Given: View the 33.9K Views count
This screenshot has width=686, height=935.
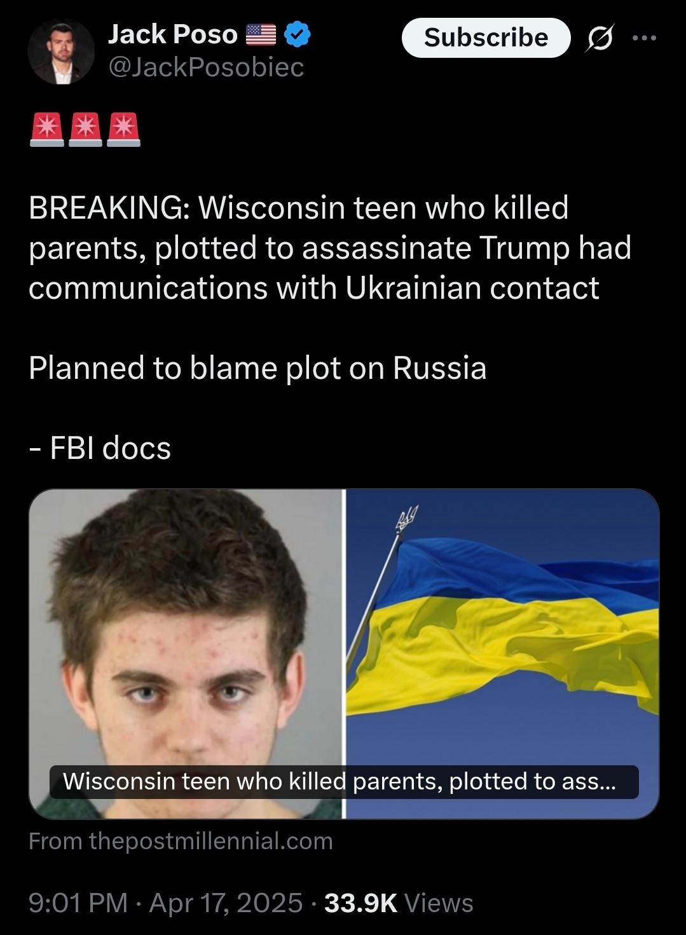Looking at the screenshot, I should [x=399, y=903].
